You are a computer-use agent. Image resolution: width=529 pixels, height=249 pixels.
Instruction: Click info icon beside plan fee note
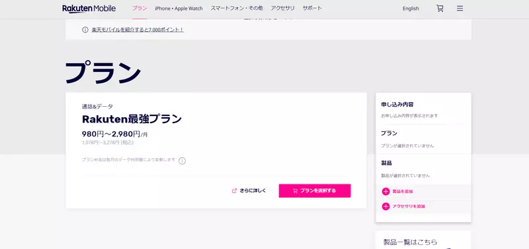pos(183,161)
